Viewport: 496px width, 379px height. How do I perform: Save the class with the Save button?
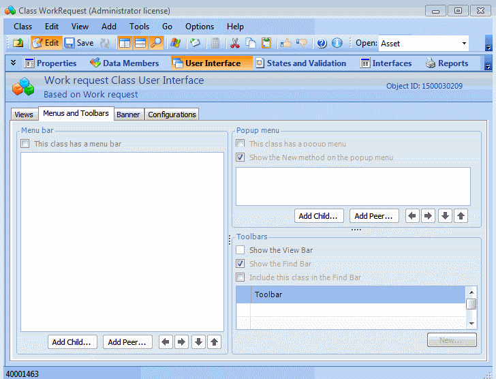(x=79, y=43)
